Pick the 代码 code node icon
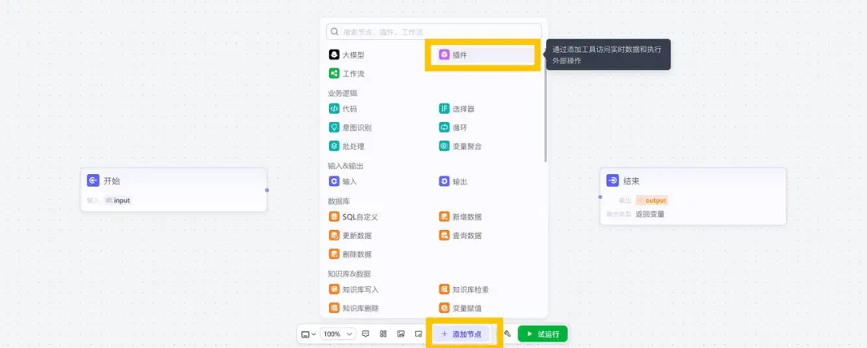Screen dimensions: 867x348 [x=334, y=109]
